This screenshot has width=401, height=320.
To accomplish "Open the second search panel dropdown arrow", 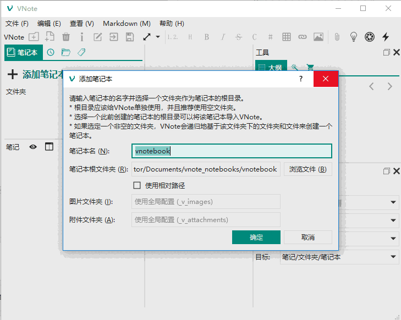I will click(393, 220).
